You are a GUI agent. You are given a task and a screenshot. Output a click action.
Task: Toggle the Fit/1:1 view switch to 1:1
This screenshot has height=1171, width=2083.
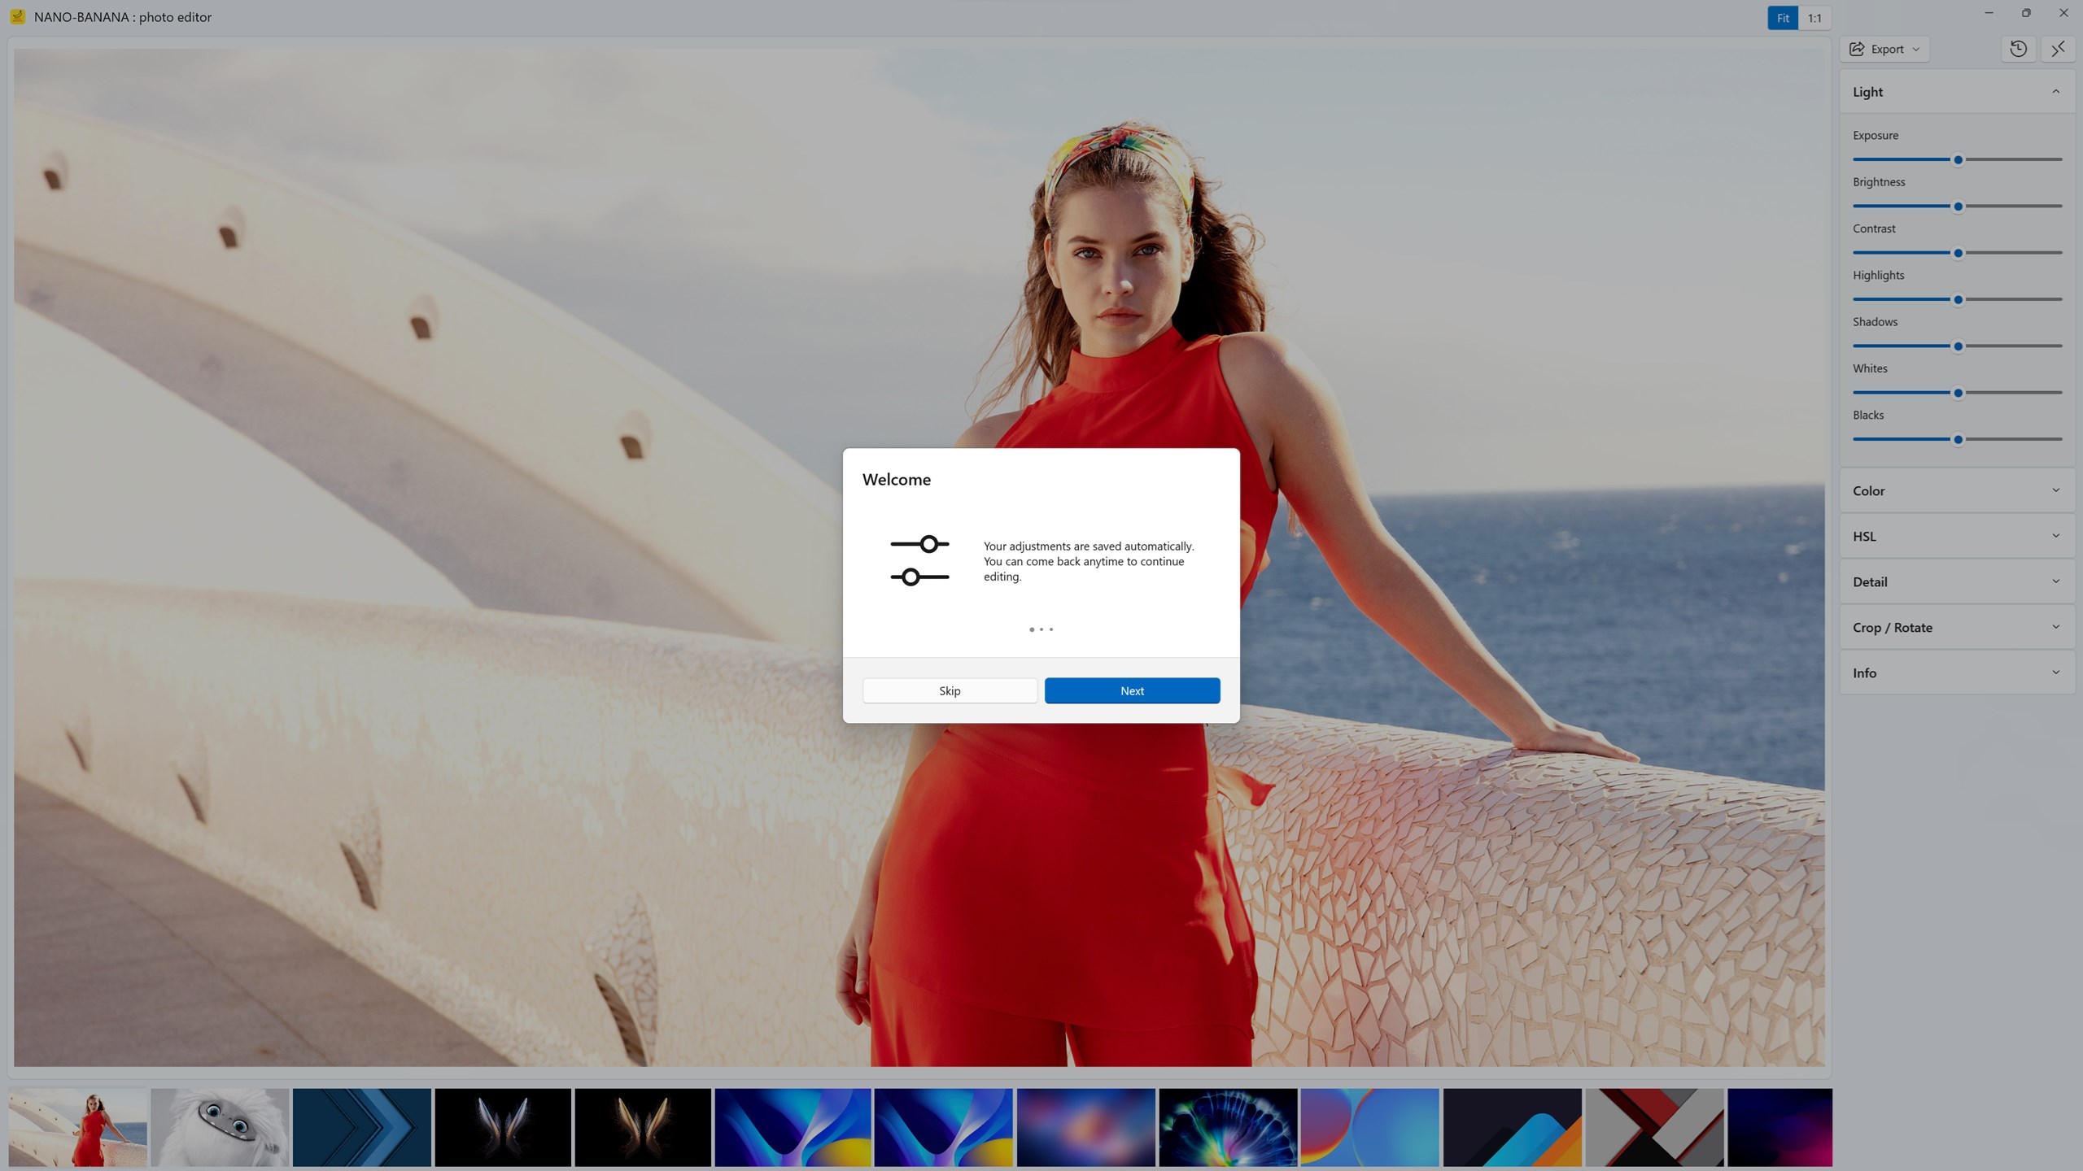pyautogui.click(x=1815, y=17)
